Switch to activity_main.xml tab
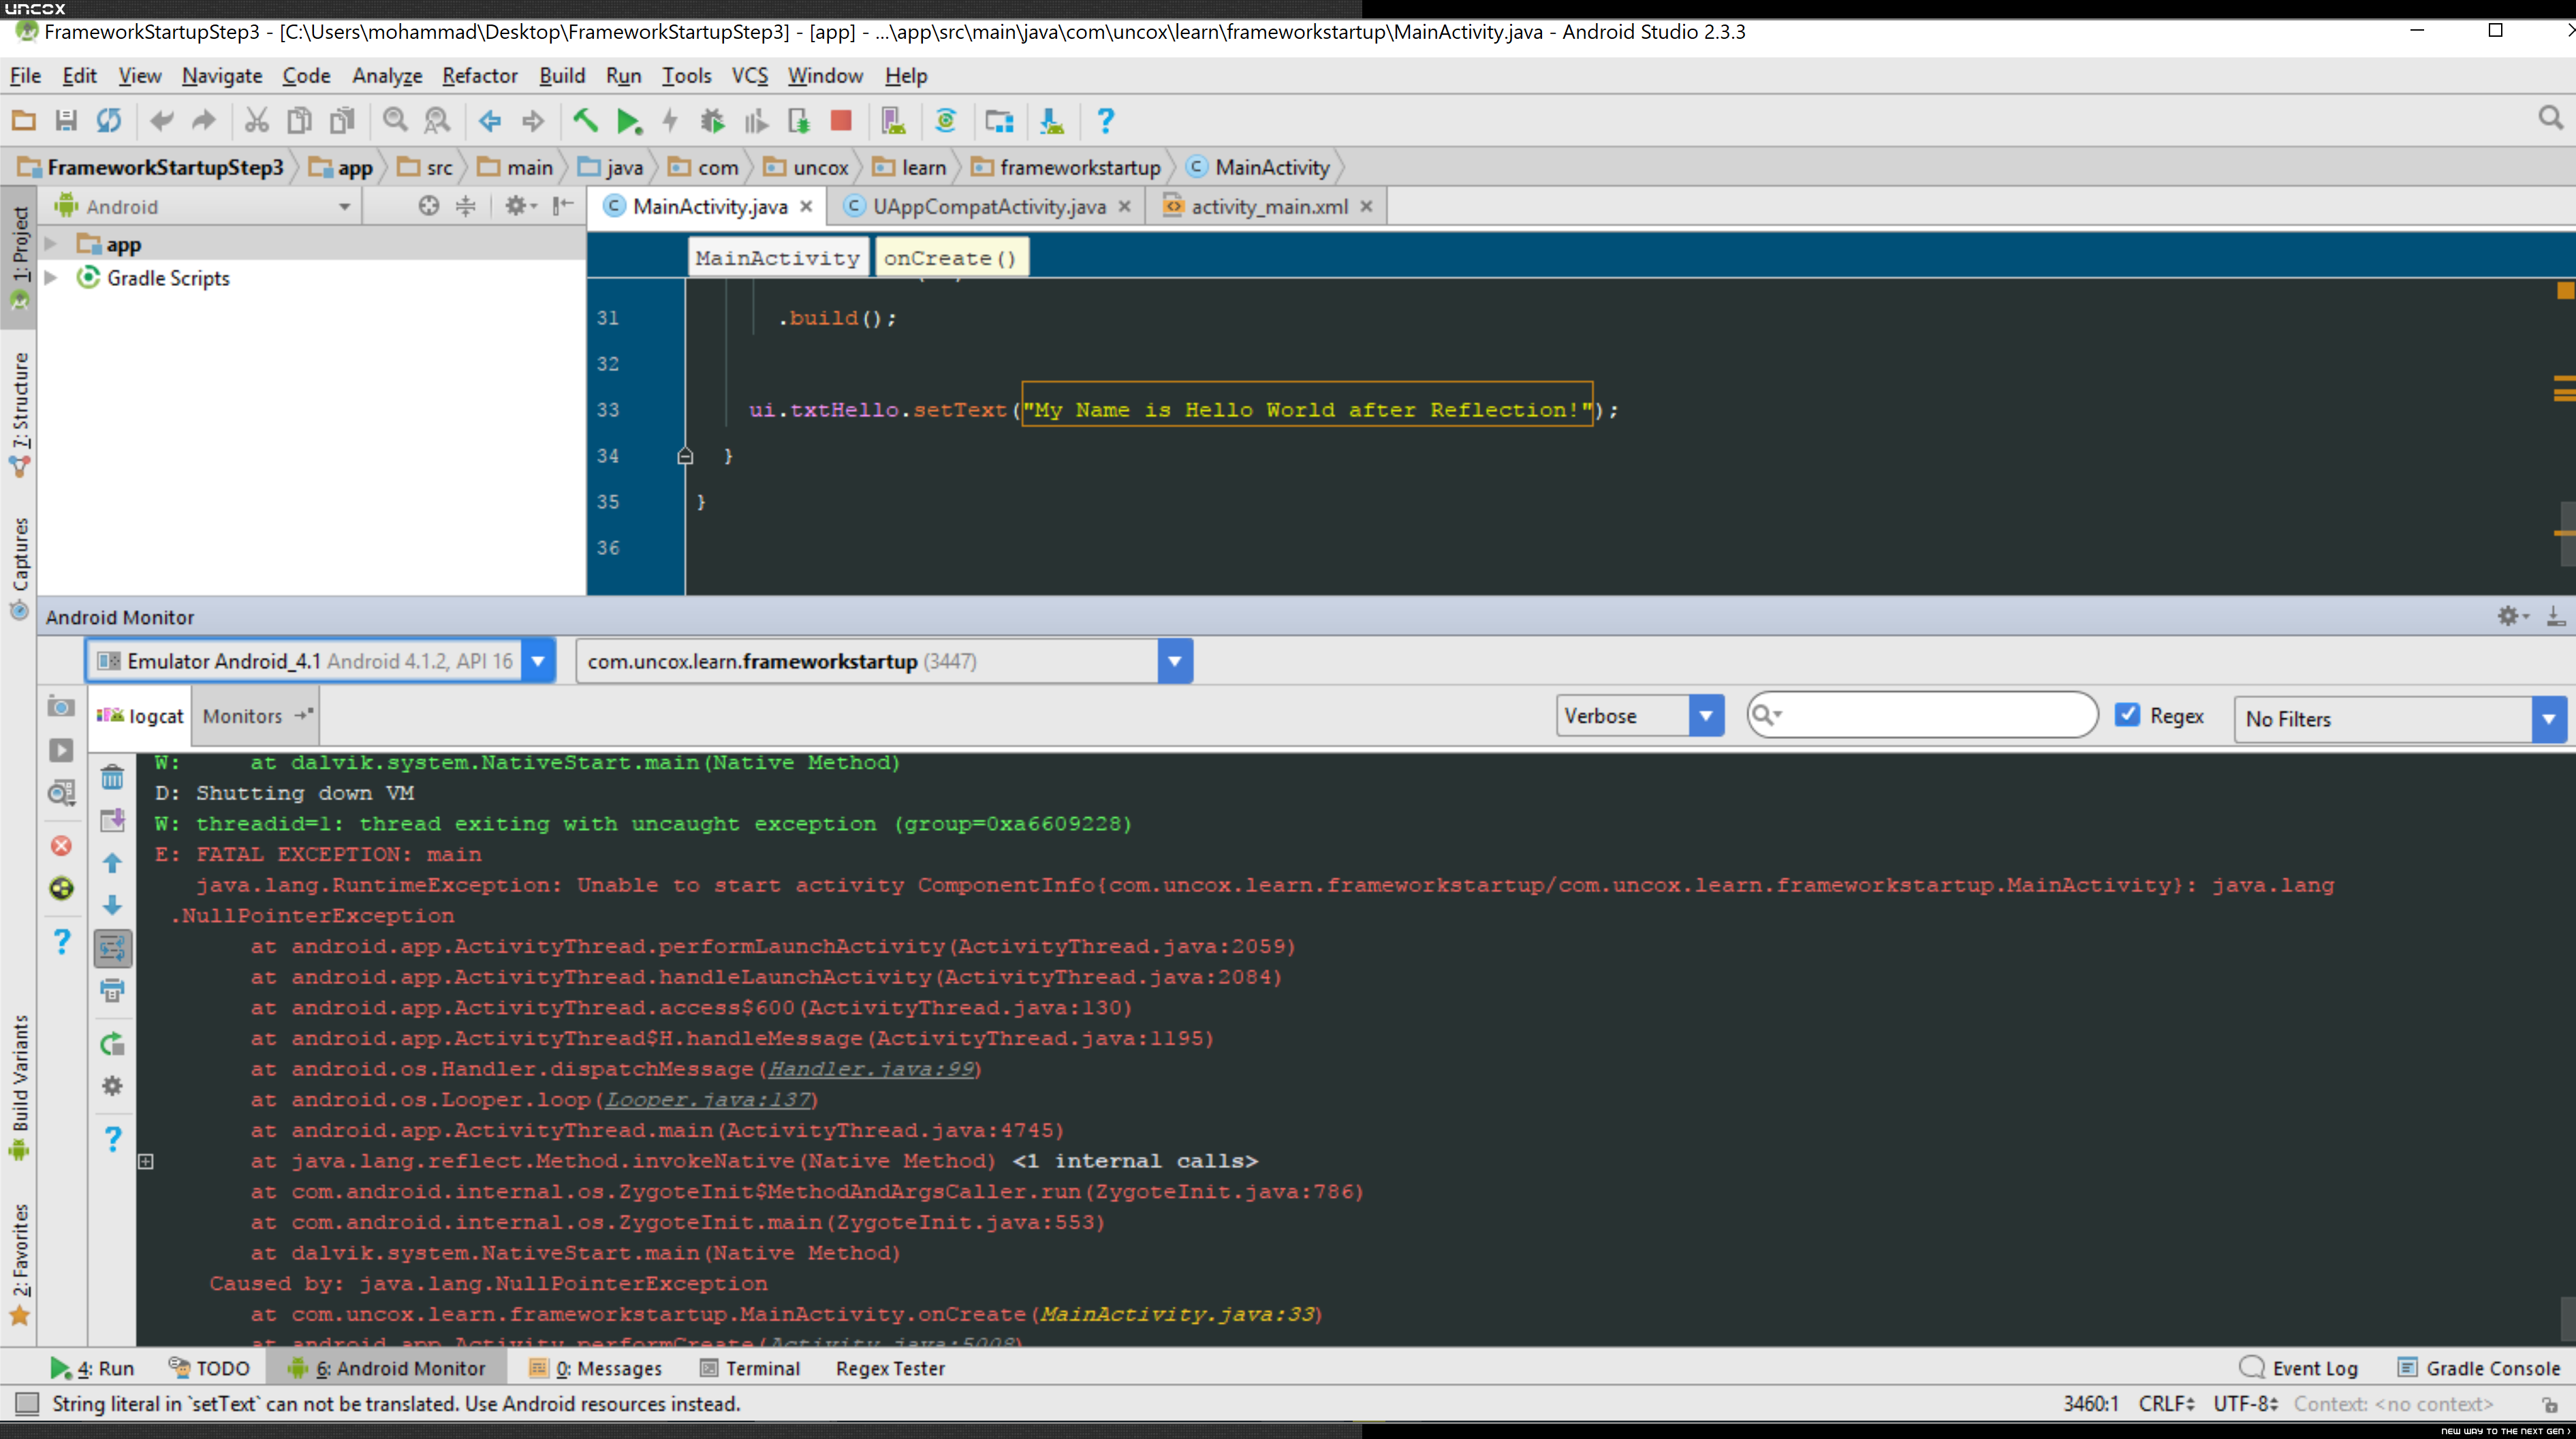 pyautogui.click(x=1268, y=206)
